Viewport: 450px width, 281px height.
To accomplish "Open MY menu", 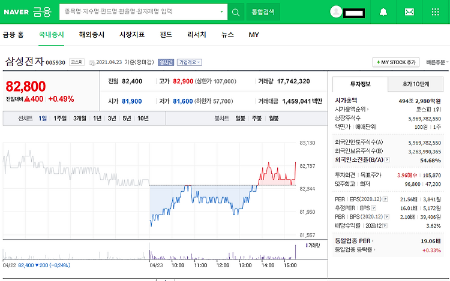I will coord(254,35).
